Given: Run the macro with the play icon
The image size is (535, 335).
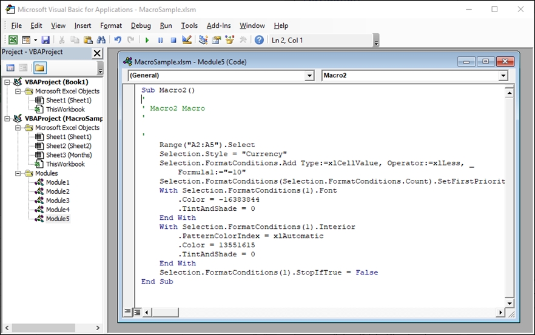Looking at the screenshot, I should pos(147,40).
